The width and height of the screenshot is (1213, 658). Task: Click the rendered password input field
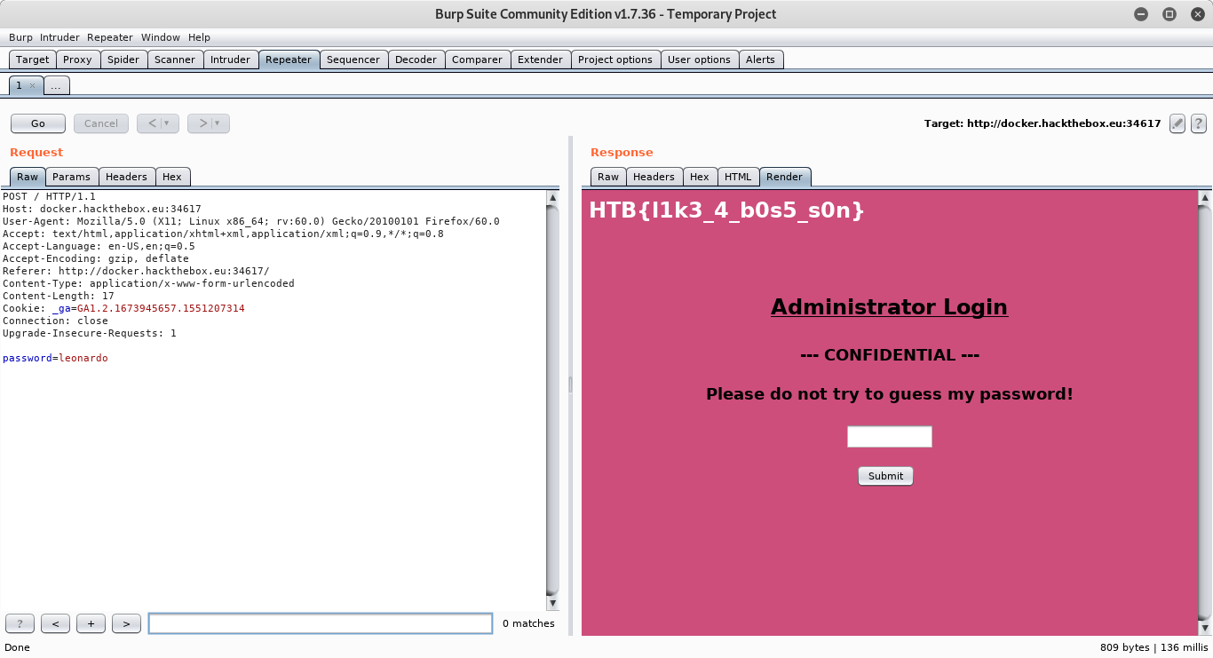click(889, 437)
